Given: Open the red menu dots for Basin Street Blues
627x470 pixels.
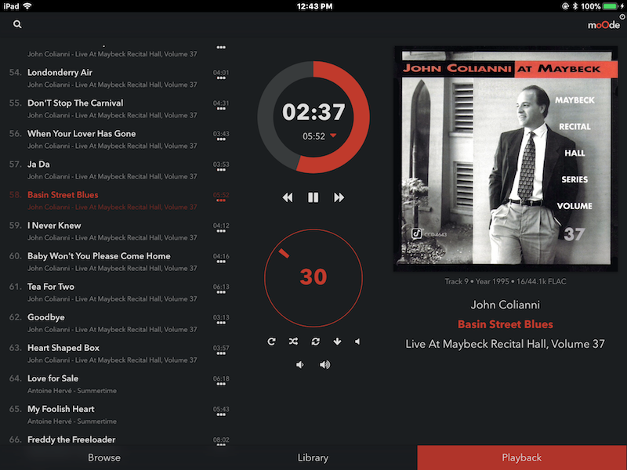Looking at the screenshot, I should [x=221, y=201].
